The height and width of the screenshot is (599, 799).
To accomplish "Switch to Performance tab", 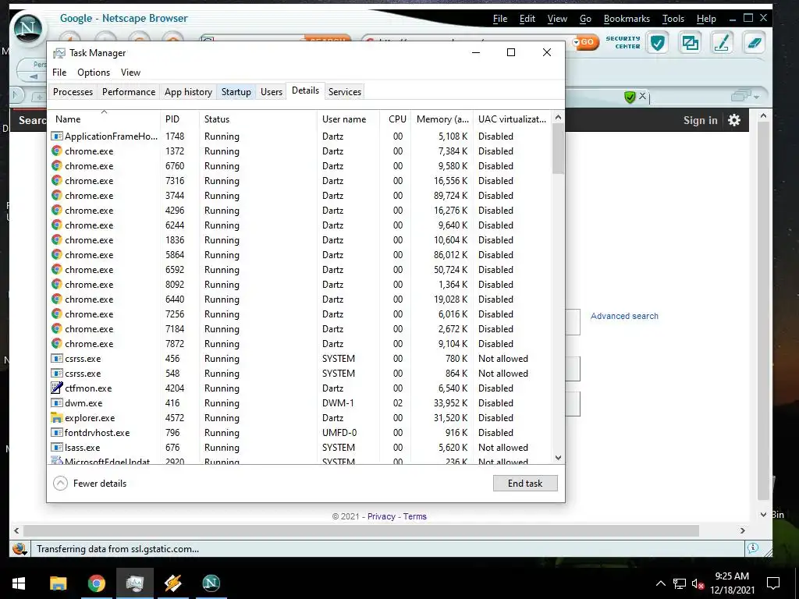I will pos(129,92).
